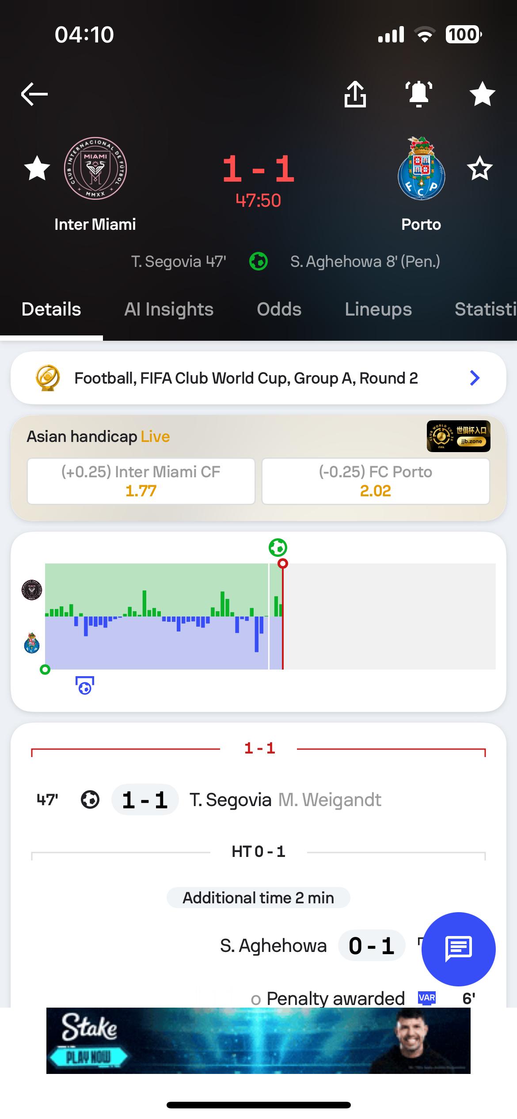Expand FIFA Club World Cup chevron arrow
Image resolution: width=517 pixels, height=1119 pixels.
click(475, 378)
